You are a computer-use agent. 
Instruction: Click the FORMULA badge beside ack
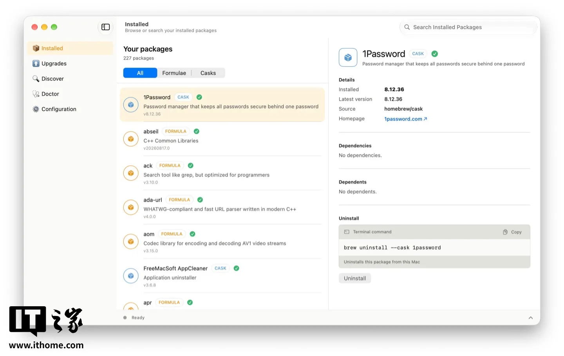[x=170, y=166]
